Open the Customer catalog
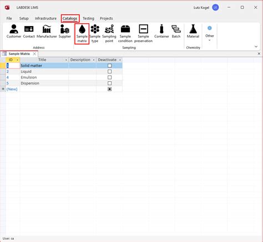 point(14,31)
